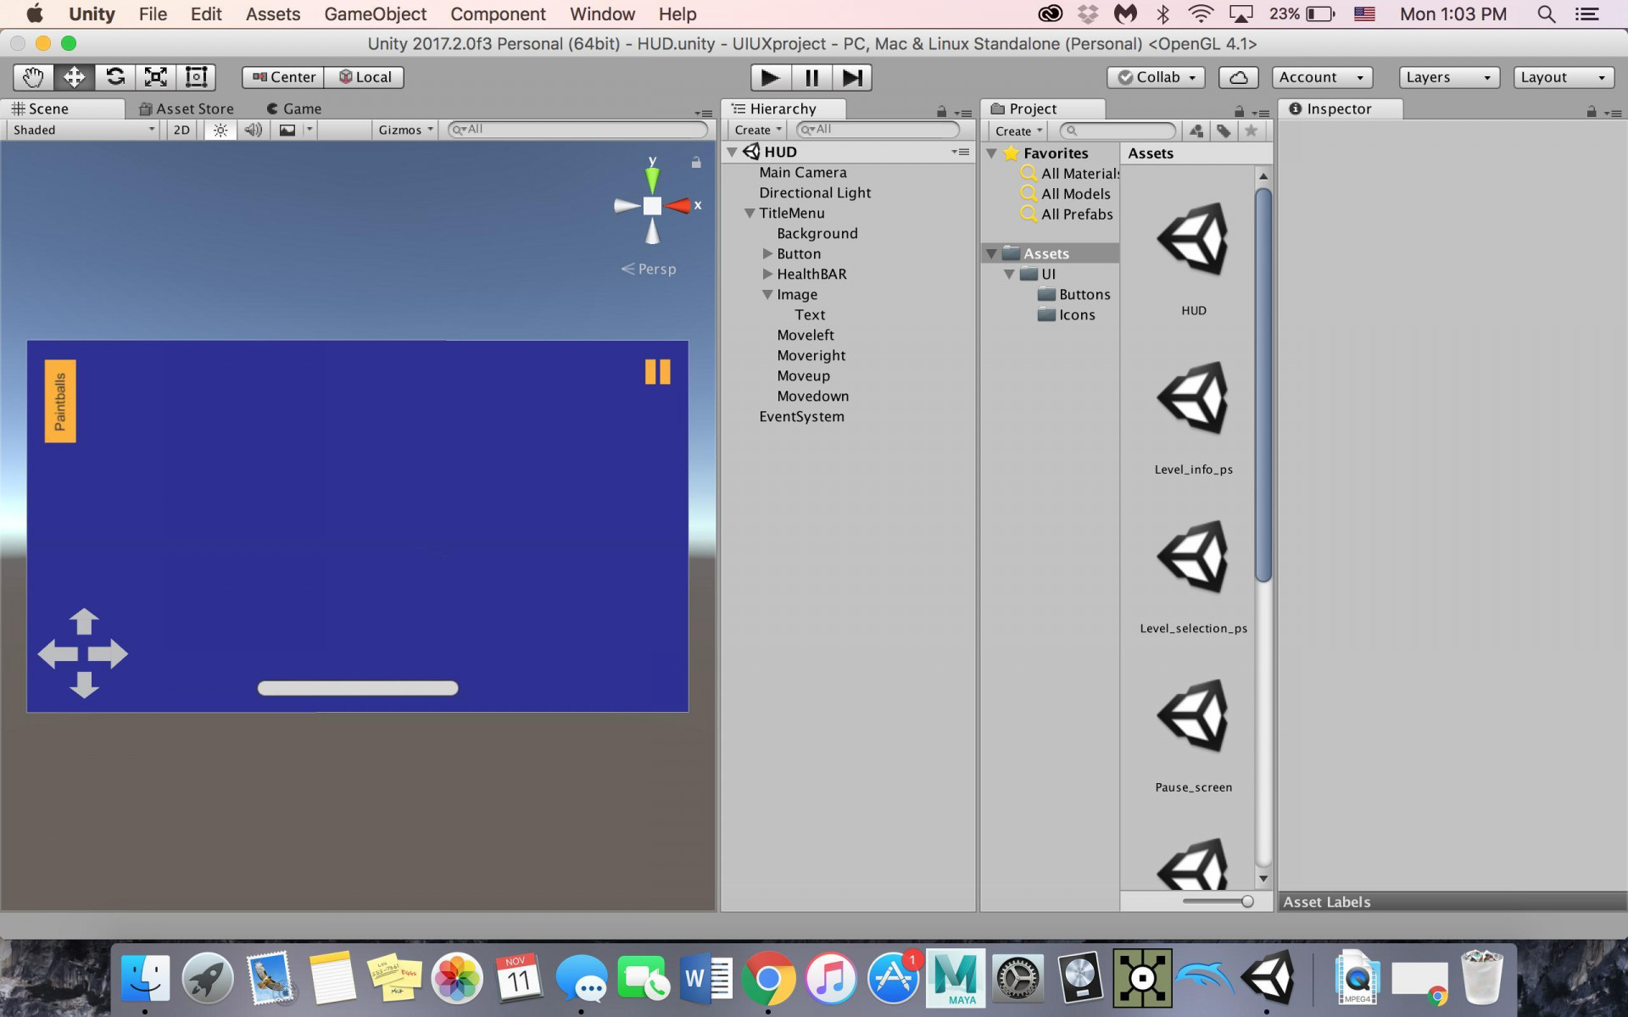The height and width of the screenshot is (1017, 1628).
Task: Toggle 2D scene view mode
Action: (x=181, y=130)
